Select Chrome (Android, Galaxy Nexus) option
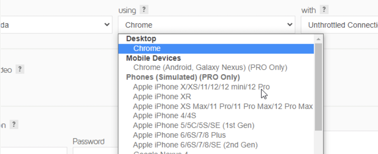 coord(216,67)
